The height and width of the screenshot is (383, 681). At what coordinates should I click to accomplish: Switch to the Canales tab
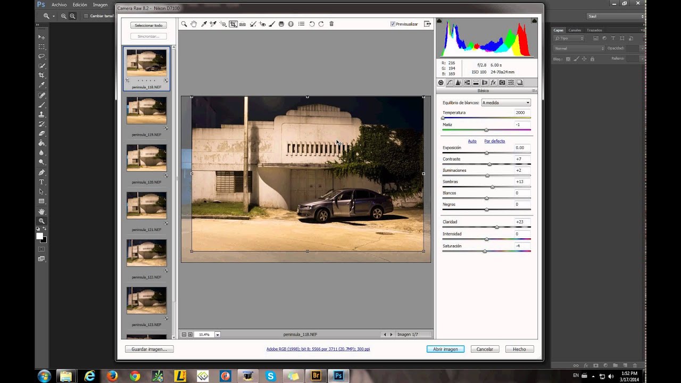click(575, 30)
